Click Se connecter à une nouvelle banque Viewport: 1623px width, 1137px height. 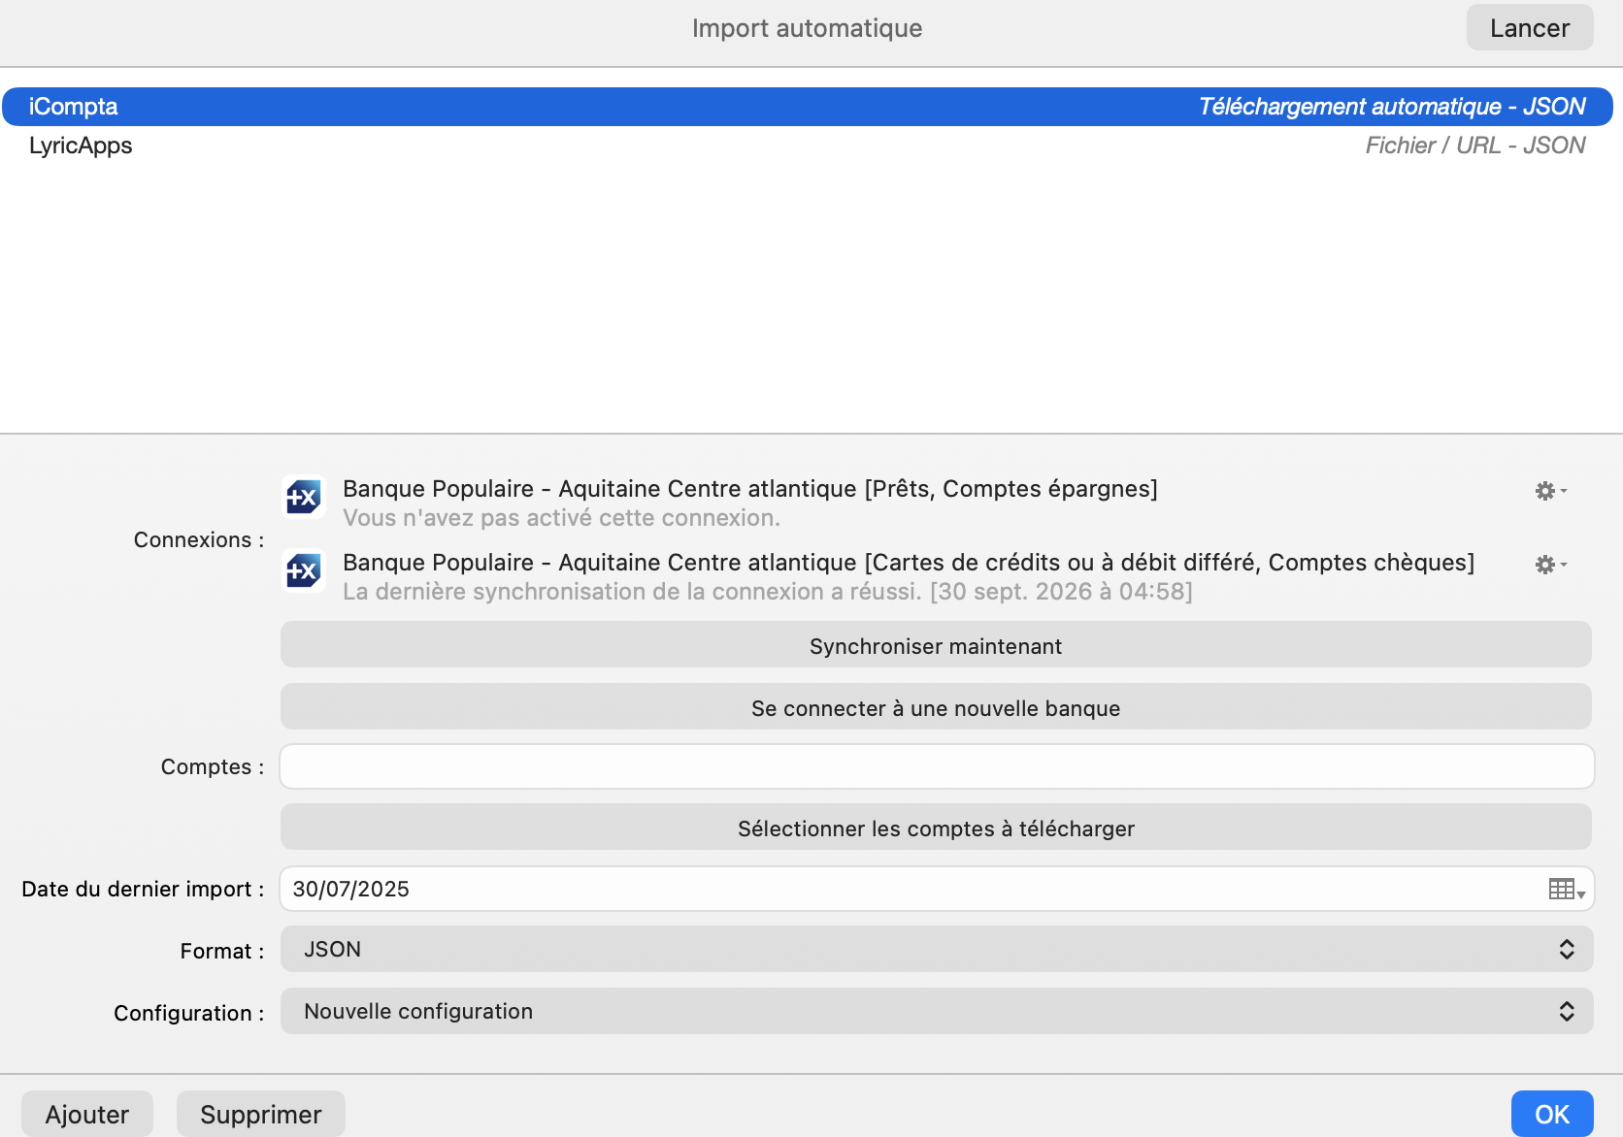click(936, 708)
